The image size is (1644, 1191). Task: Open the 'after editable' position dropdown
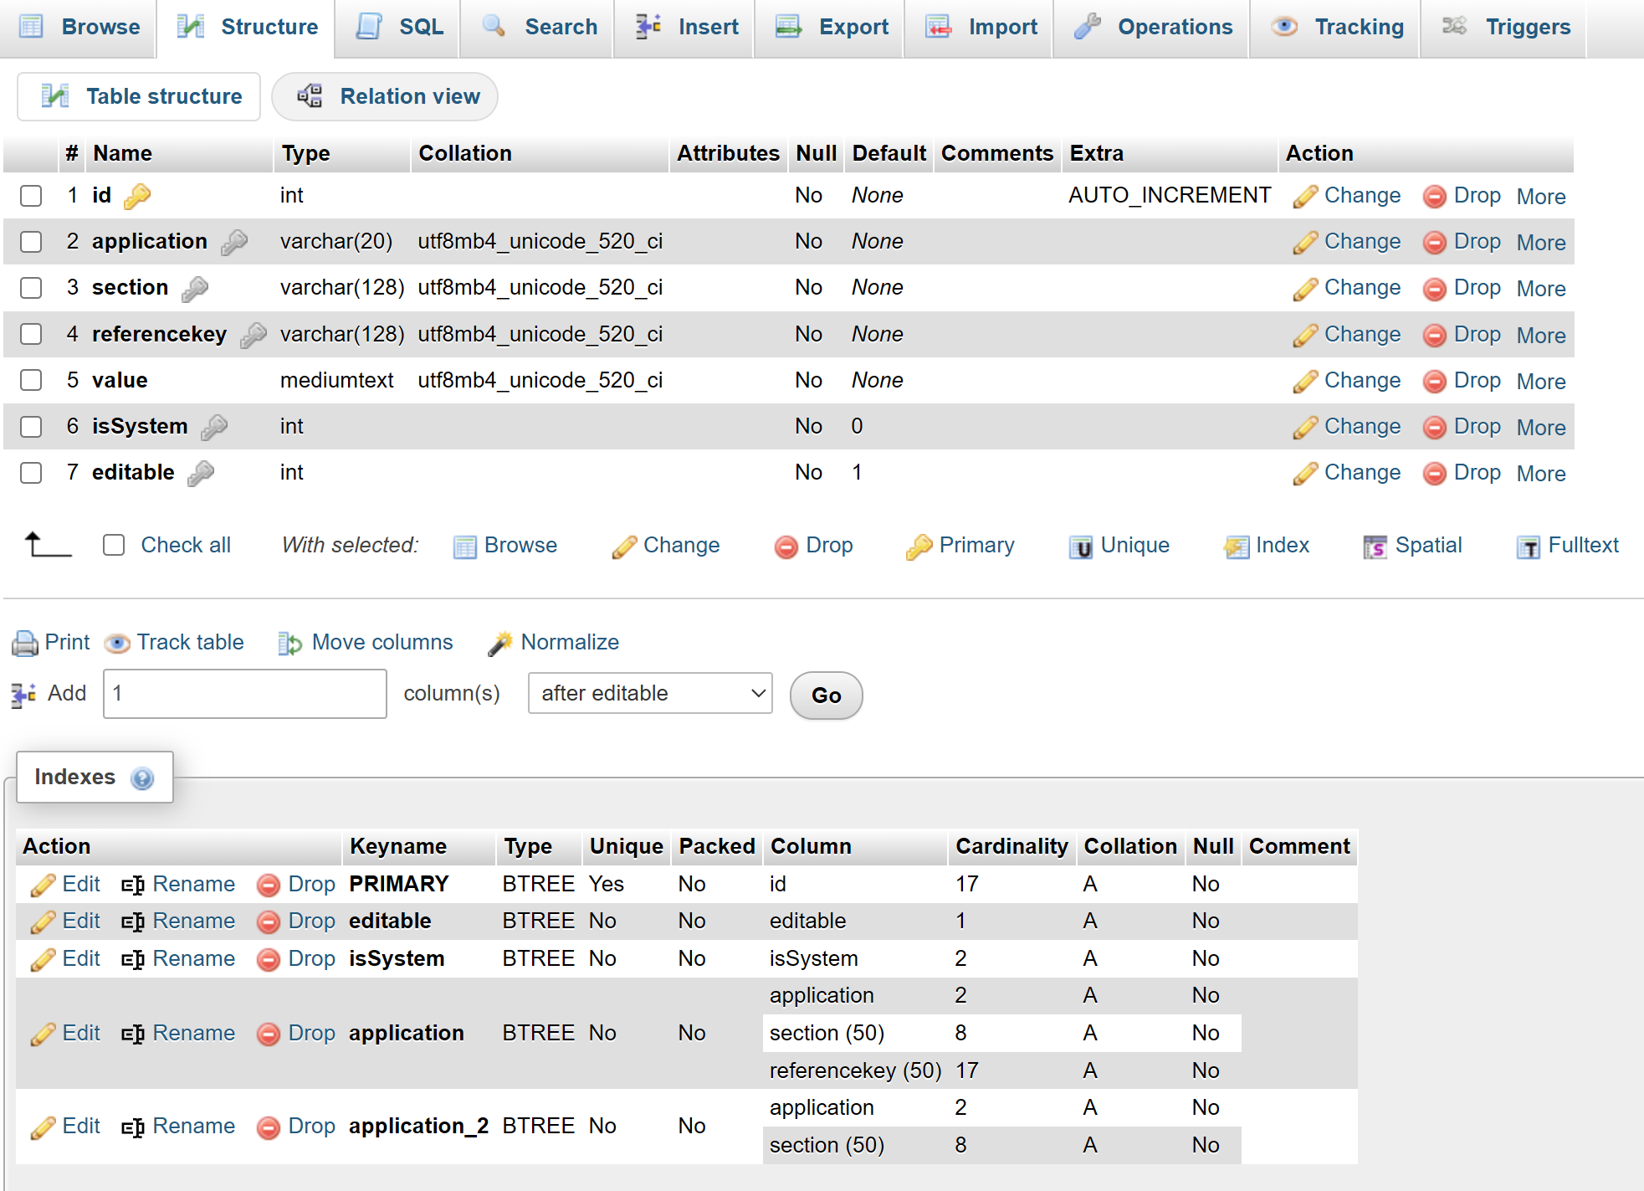point(650,694)
